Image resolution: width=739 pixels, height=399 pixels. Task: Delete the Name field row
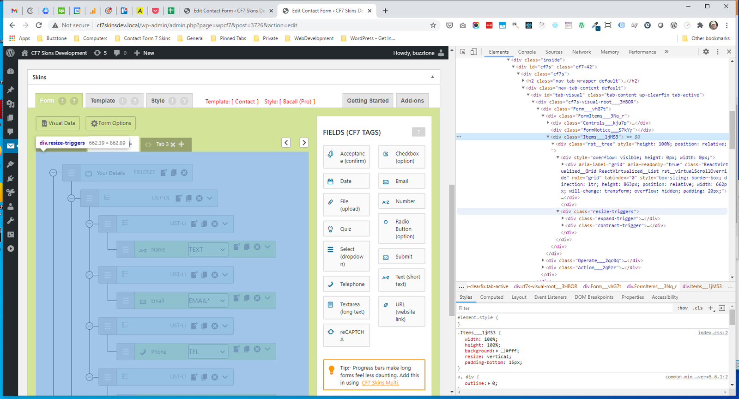(257, 247)
